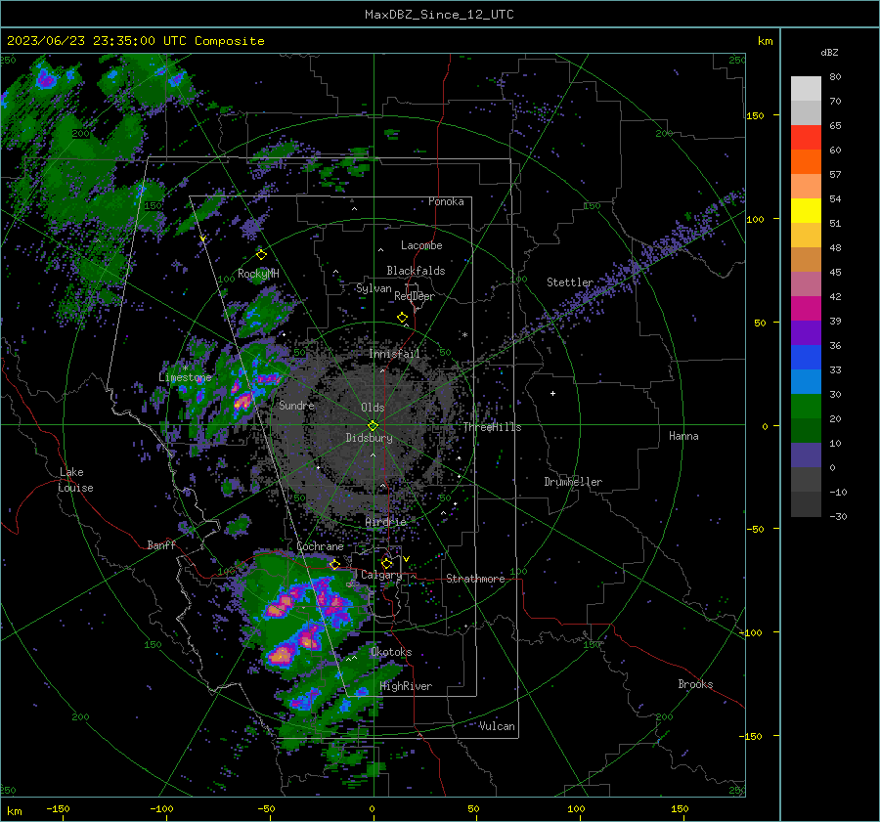Screen dimensions: 880x822
Task: Click the yellow diamond marker above RockyMH
Action: [261, 255]
